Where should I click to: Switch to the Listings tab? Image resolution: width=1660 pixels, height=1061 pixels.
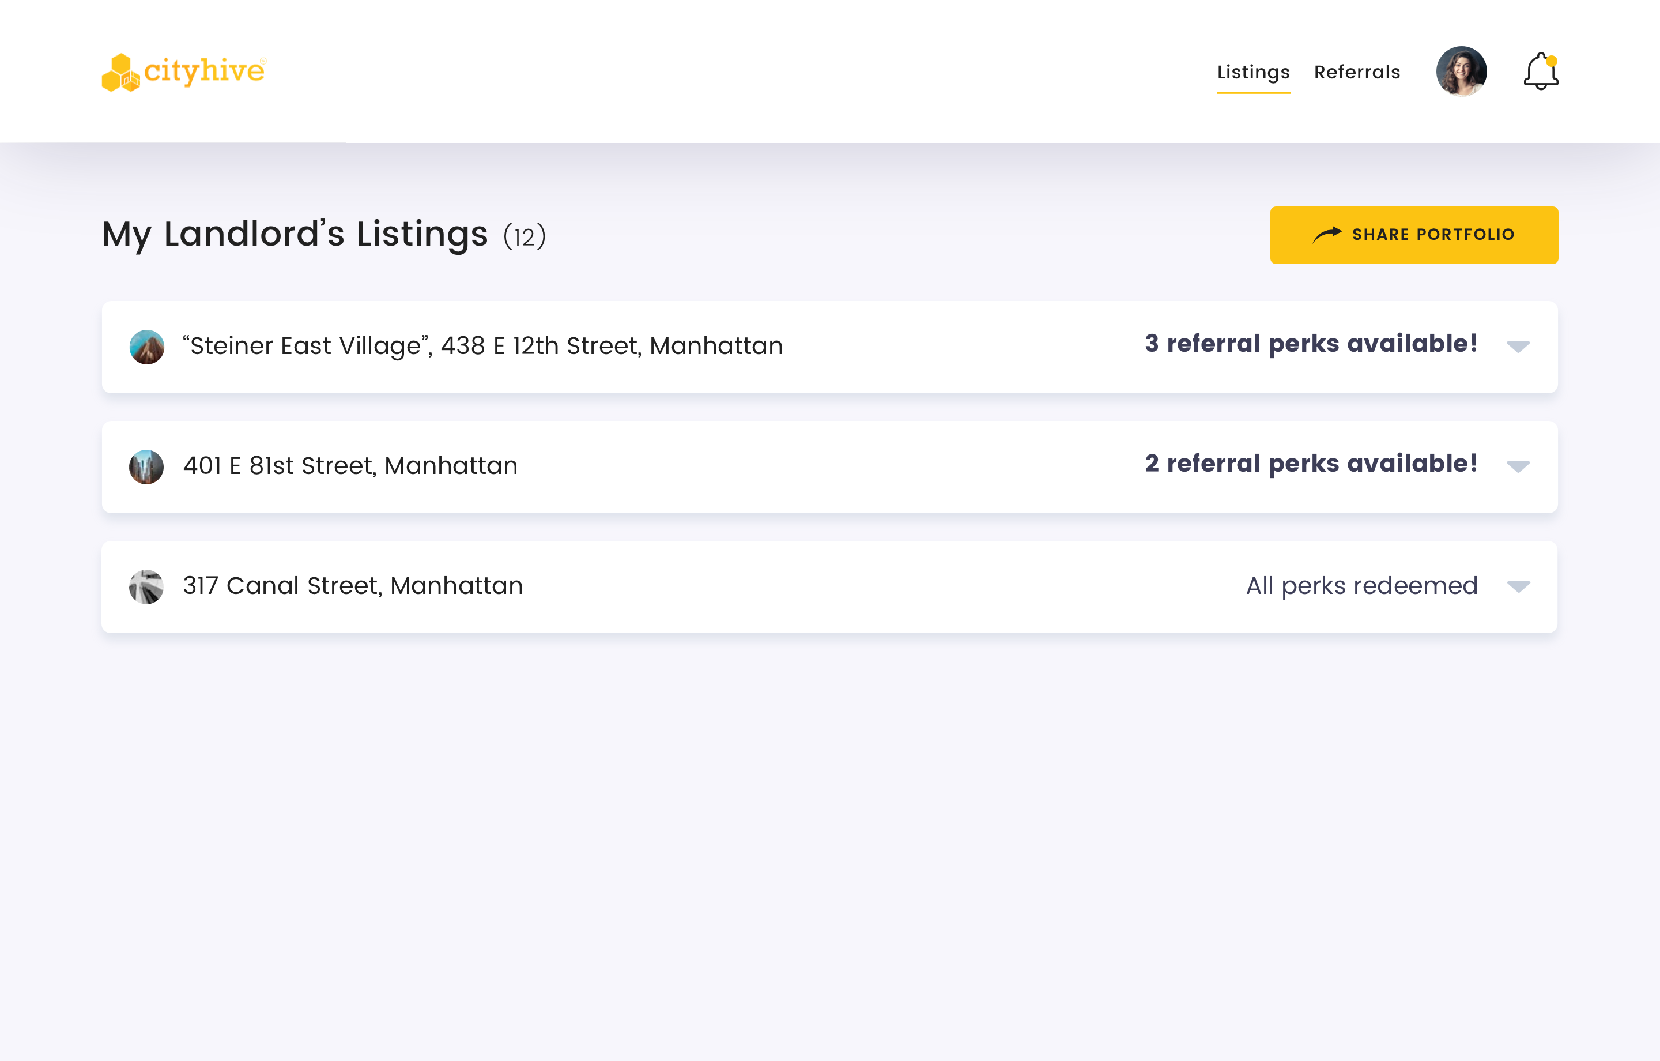pos(1252,73)
